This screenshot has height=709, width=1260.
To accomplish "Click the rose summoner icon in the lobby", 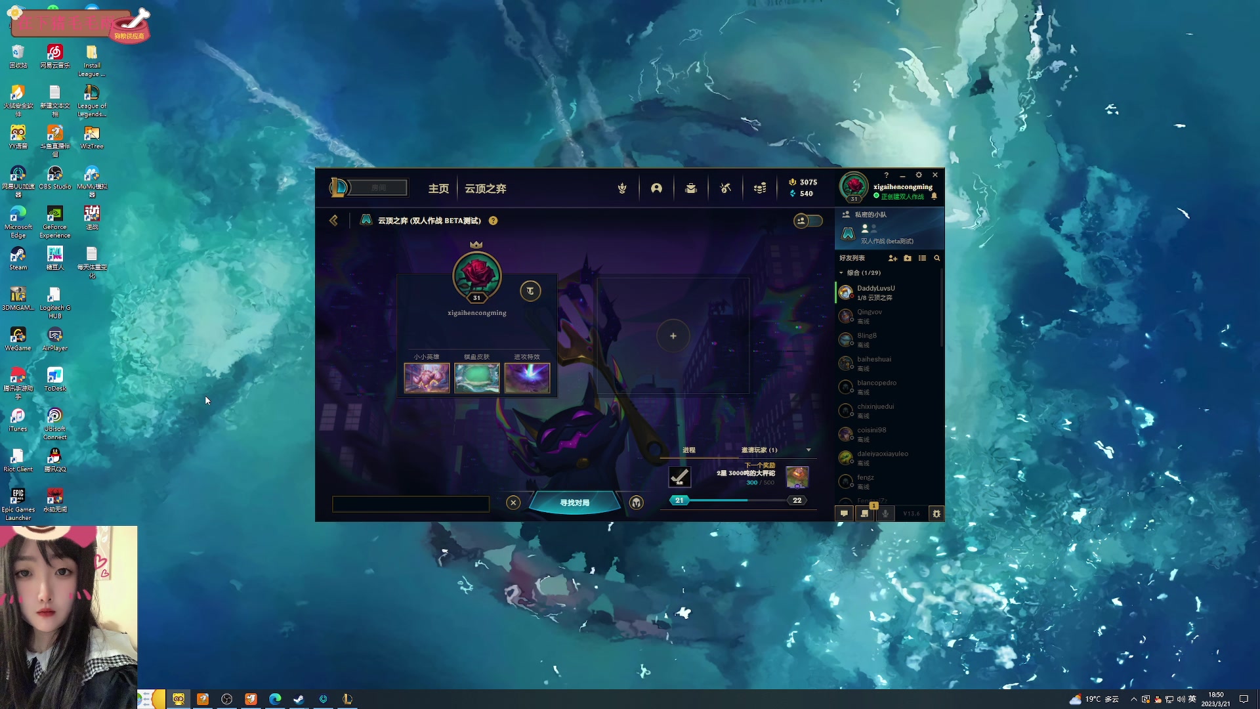I will pyautogui.click(x=477, y=276).
